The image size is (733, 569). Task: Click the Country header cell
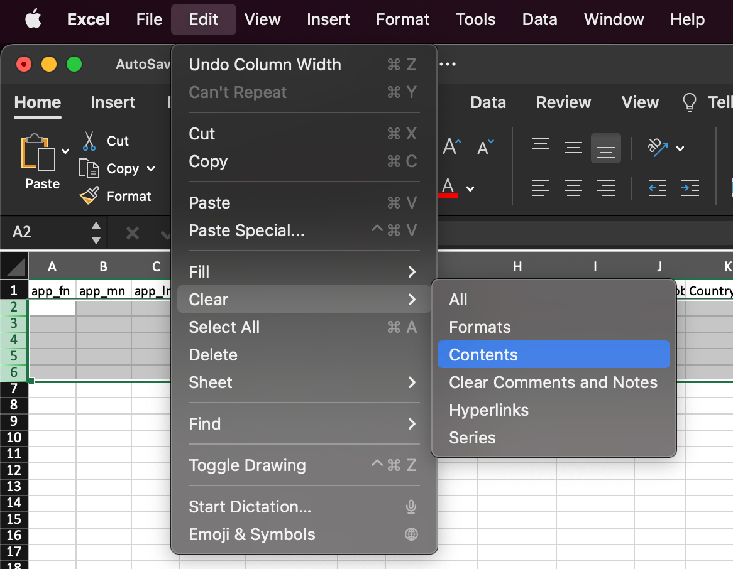710,291
